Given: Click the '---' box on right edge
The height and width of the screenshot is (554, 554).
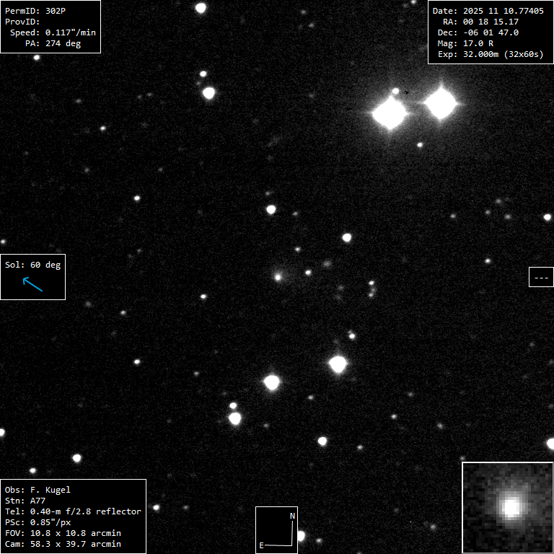Looking at the screenshot, I should coord(540,277).
